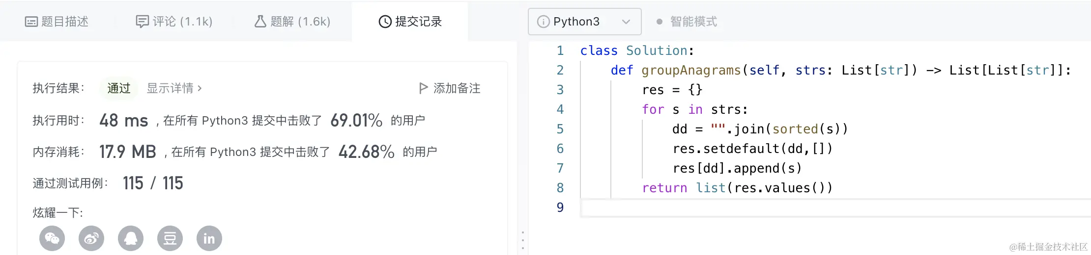1091x255 pixels.
Task: Expand 显示详情 result details
Action: click(x=174, y=88)
